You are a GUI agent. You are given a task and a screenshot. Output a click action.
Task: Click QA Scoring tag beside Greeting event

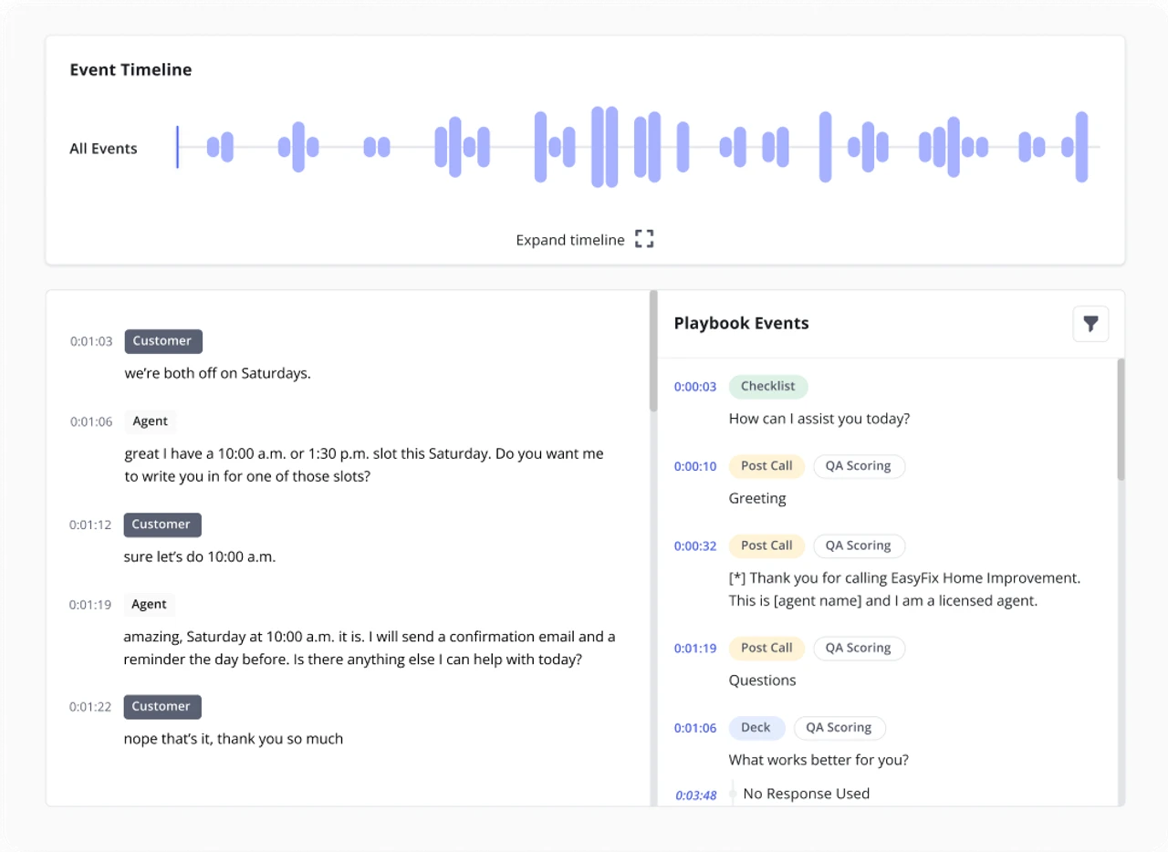[858, 466]
